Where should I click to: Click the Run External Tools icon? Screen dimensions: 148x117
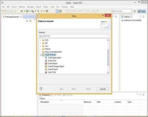click(x=33, y=11)
